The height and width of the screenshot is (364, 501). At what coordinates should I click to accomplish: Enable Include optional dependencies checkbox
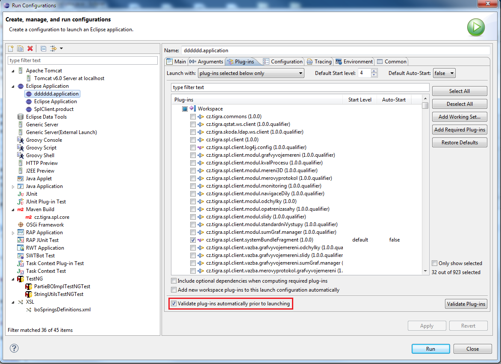[x=174, y=281]
